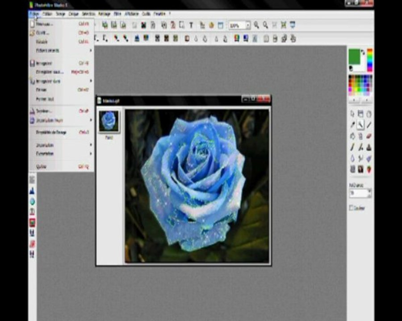402x321 pixels.
Task: Open the zoom percentage dropdown arrow
Action: tap(248, 25)
